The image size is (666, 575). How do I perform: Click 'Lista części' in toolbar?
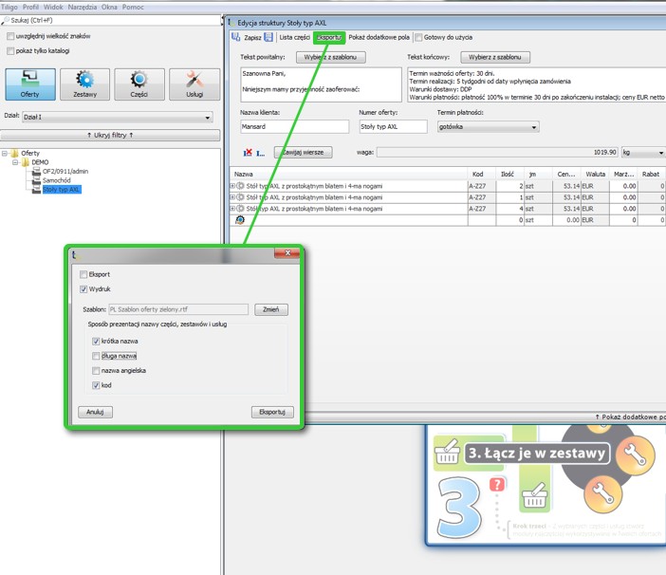tap(294, 37)
